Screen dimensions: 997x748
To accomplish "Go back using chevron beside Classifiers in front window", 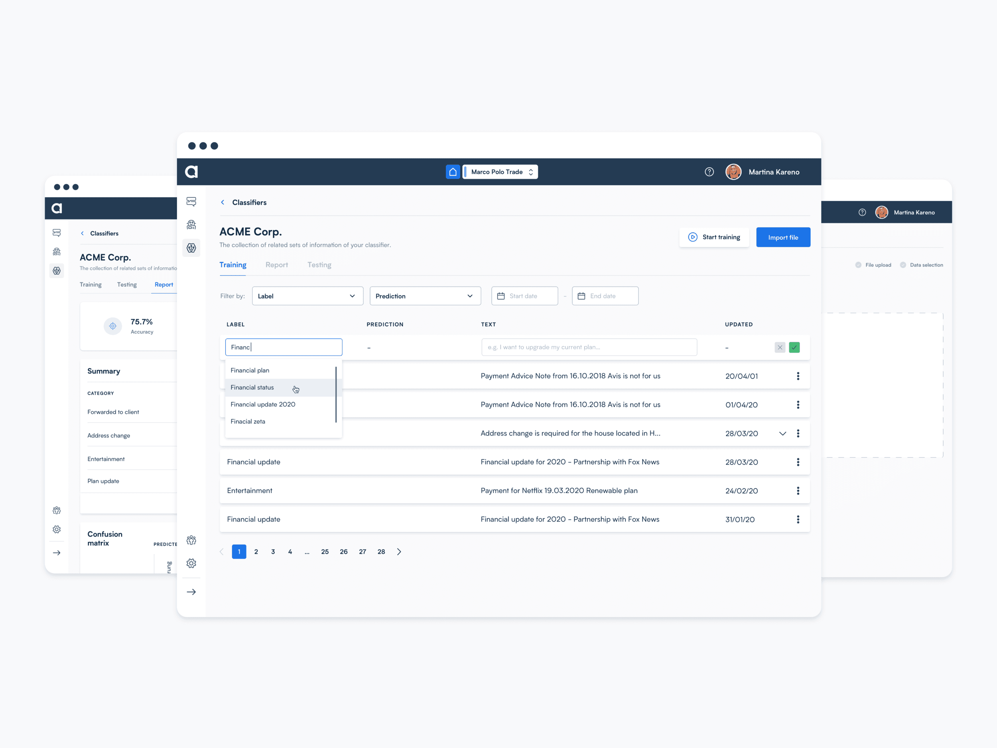I will [223, 202].
